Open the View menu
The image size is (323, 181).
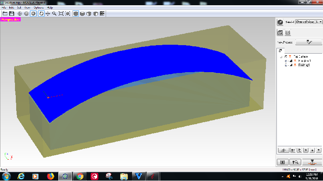point(27,7)
